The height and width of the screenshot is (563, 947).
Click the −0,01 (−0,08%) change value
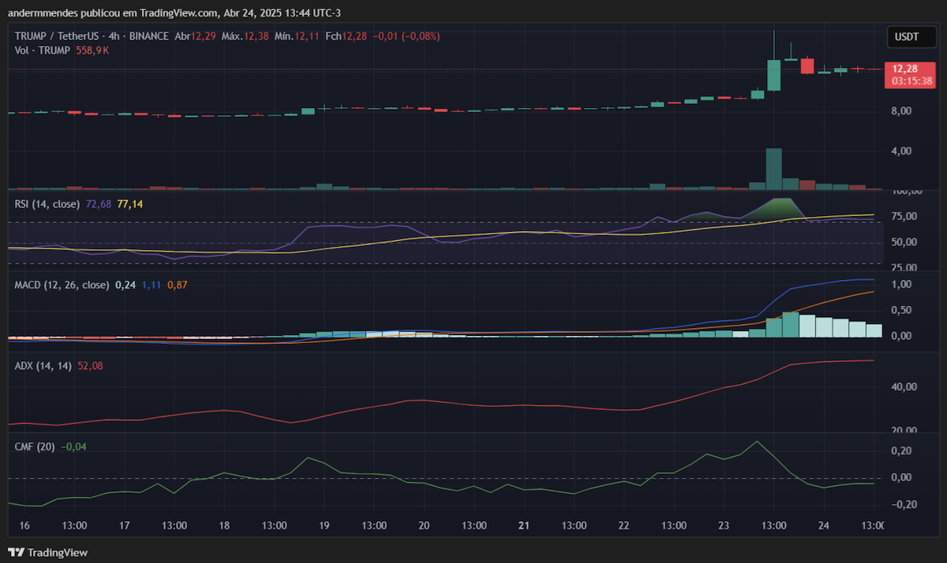[406, 36]
